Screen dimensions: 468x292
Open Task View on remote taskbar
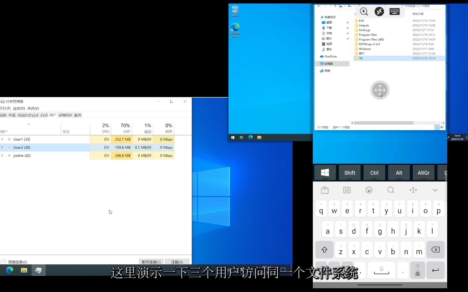click(241, 137)
